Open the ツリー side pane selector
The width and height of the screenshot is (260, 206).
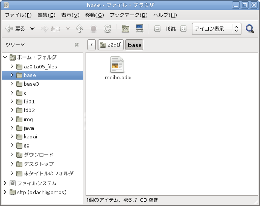pos(15,45)
